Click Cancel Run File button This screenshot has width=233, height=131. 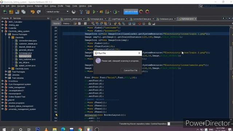(130, 70)
